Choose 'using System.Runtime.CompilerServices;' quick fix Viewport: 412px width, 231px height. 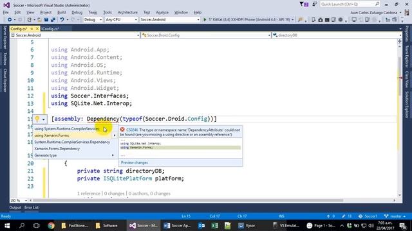tap(75, 129)
